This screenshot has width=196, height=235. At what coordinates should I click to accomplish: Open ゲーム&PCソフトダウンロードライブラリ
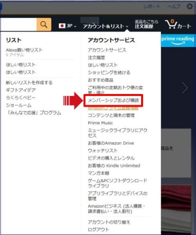[x=118, y=183]
